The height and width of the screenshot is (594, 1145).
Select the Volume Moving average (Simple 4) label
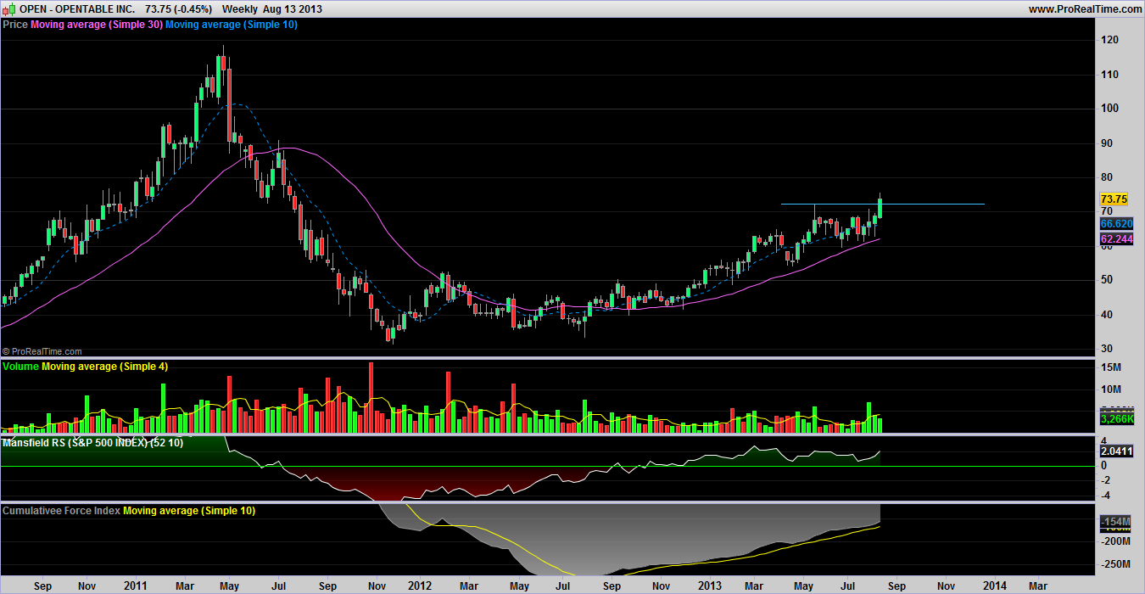pyautogui.click(x=102, y=367)
